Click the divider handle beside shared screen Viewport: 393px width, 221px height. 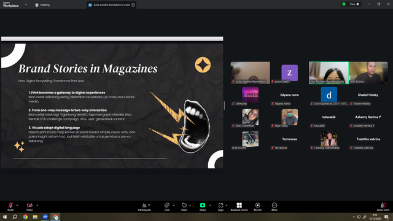(x=224, y=106)
